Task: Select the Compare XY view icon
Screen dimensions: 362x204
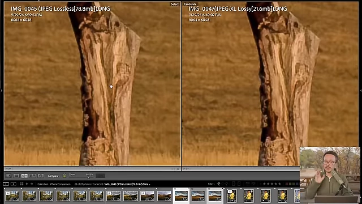Action: point(24,176)
